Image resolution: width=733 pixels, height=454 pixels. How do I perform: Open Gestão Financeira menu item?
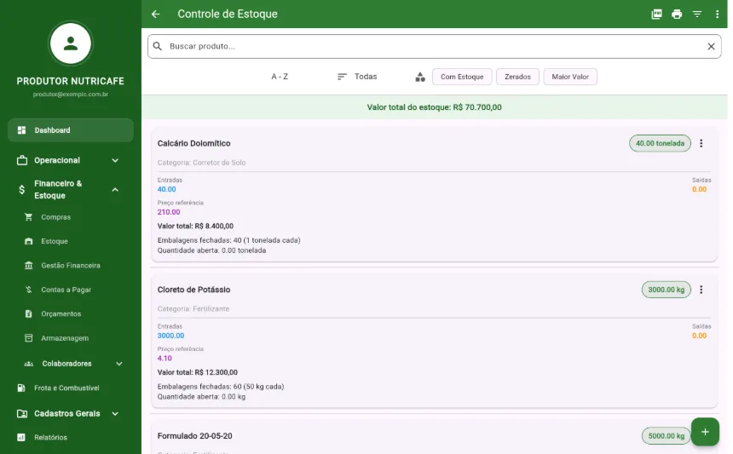[71, 266]
